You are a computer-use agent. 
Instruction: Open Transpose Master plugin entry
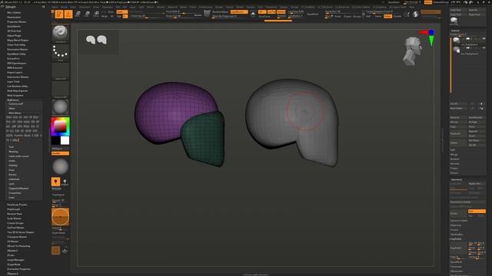click(x=17, y=237)
